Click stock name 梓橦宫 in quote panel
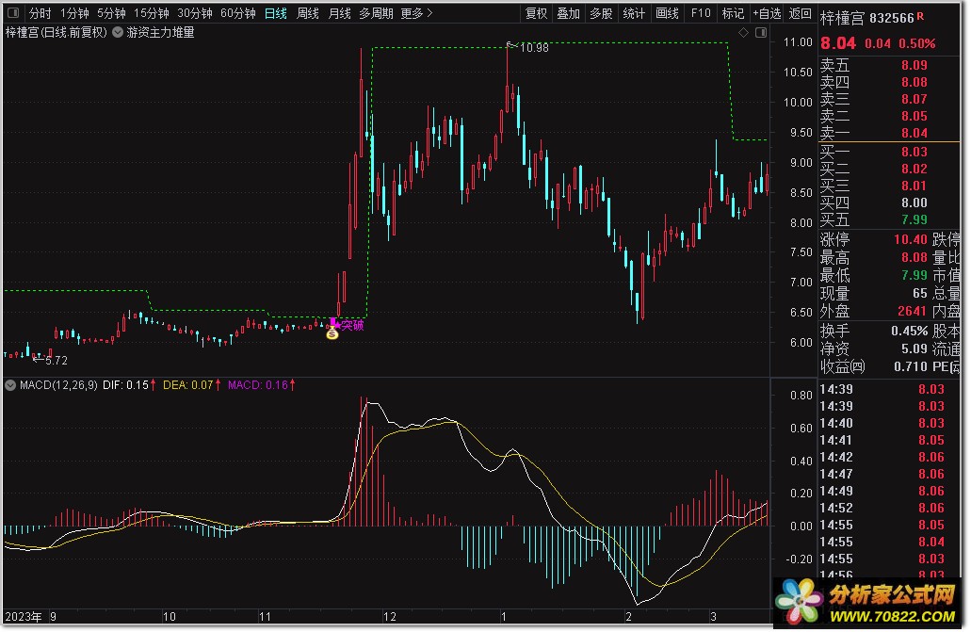971x632 pixels. [842, 18]
